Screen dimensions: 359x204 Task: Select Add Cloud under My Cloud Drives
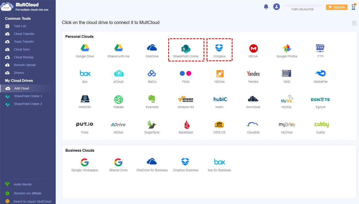[28, 88]
